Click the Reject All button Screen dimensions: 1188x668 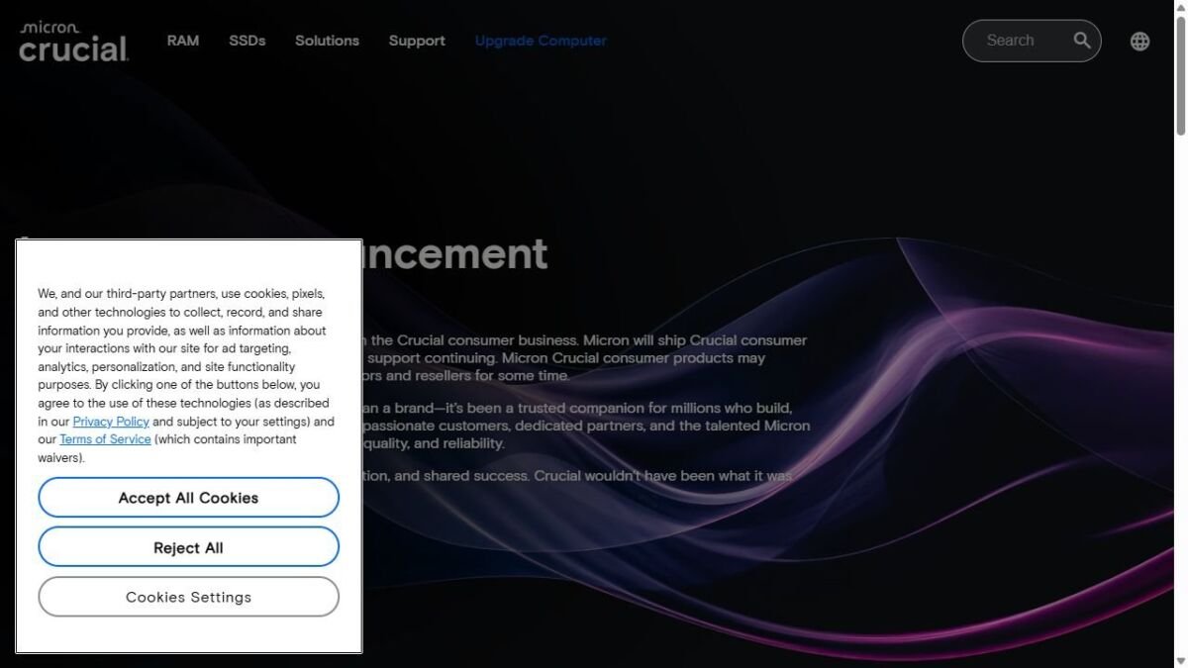click(188, 547)
